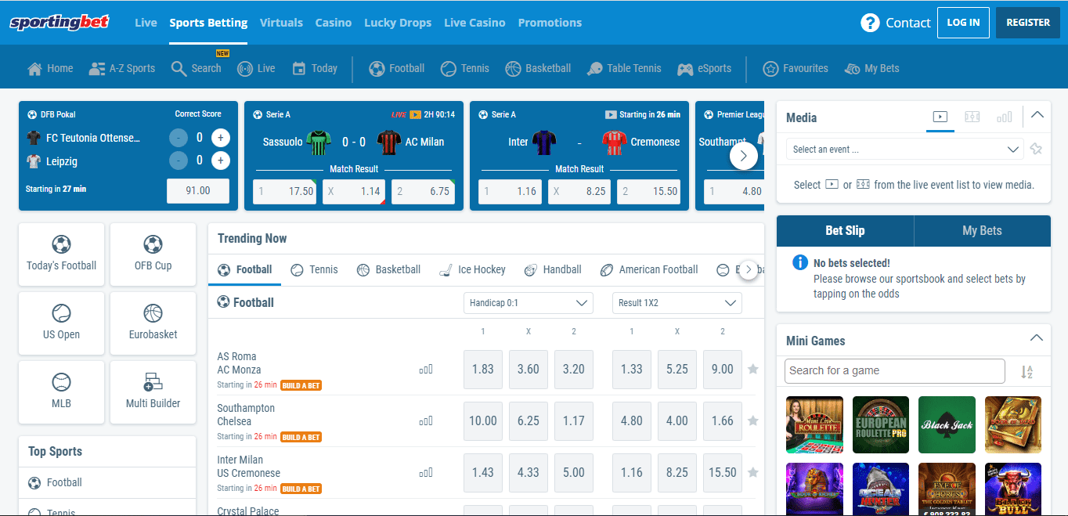Pin the Media panel star icon
Viewport: 1068px width, 516px height.
tap(1036, 149)
